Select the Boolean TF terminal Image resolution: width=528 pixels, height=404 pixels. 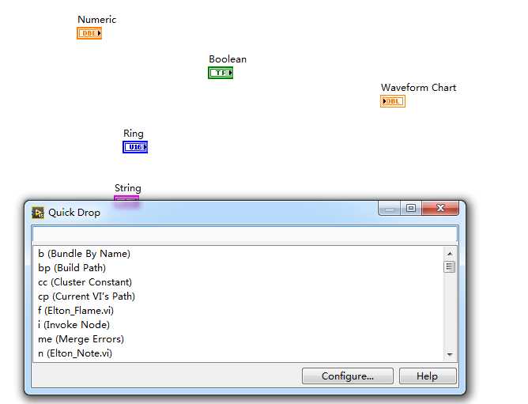221,73
